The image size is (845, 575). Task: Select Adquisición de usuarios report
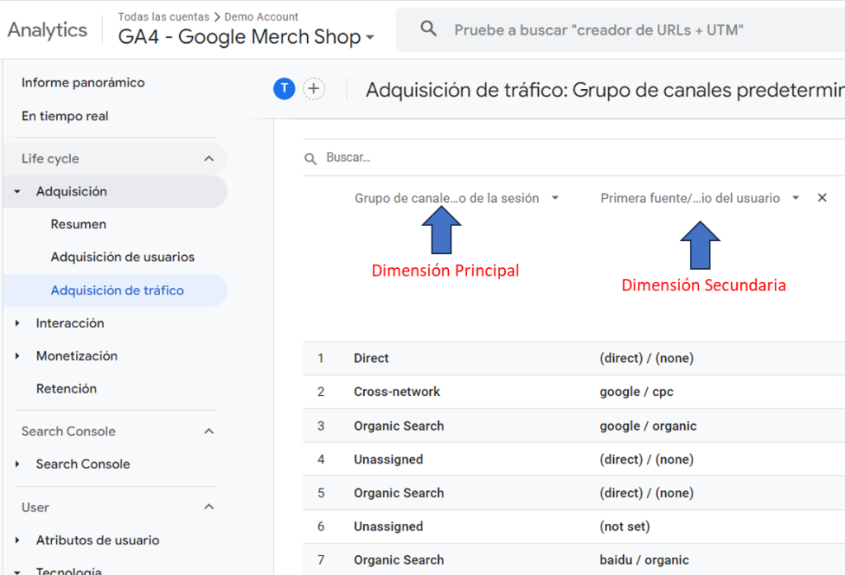tap(122, 257)
